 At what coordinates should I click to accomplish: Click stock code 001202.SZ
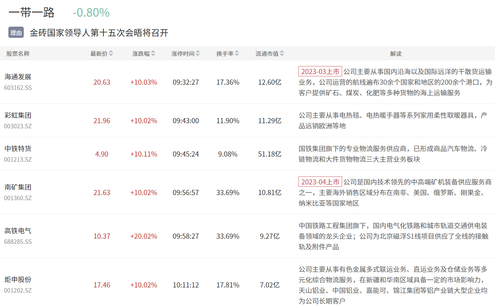(x=18, y=290)
